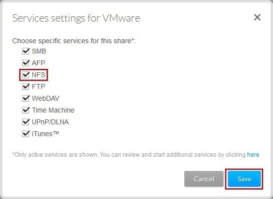Click the iTunes label text
The height and width of the screenshot is (199, 273).
(x=46, y=134)
